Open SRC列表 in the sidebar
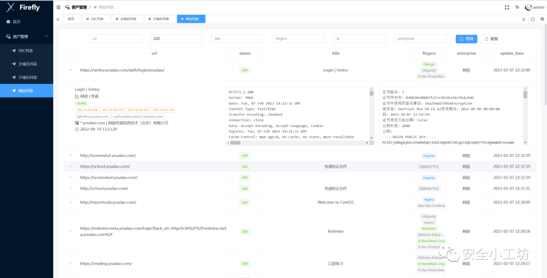The height and width of the screenshot is (278, 547). 26,51
